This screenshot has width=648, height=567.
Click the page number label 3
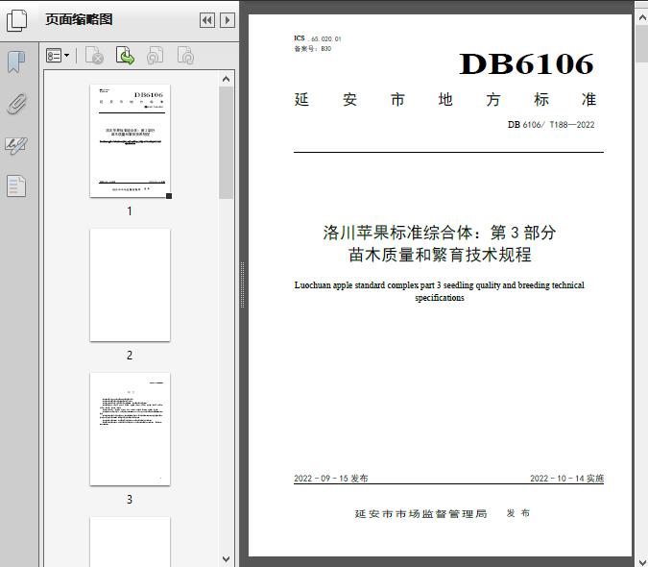pyautogui.click(x=130, y=500)
